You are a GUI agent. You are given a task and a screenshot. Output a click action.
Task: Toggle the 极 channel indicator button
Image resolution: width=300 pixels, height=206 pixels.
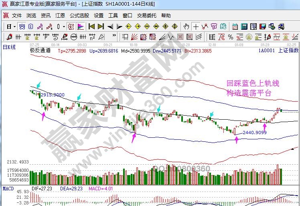(x=71, y=27)
